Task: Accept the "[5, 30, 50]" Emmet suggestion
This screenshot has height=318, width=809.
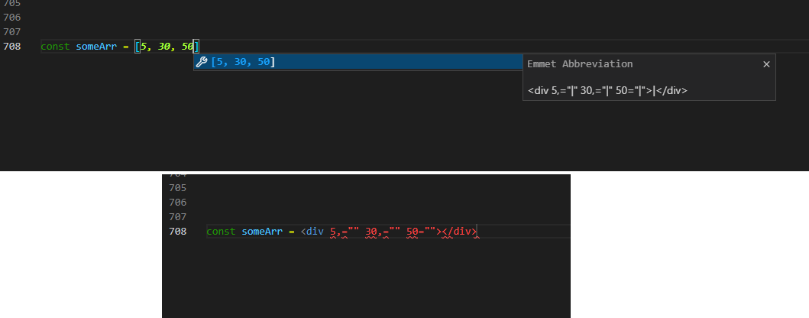Action: coord(243,62)
